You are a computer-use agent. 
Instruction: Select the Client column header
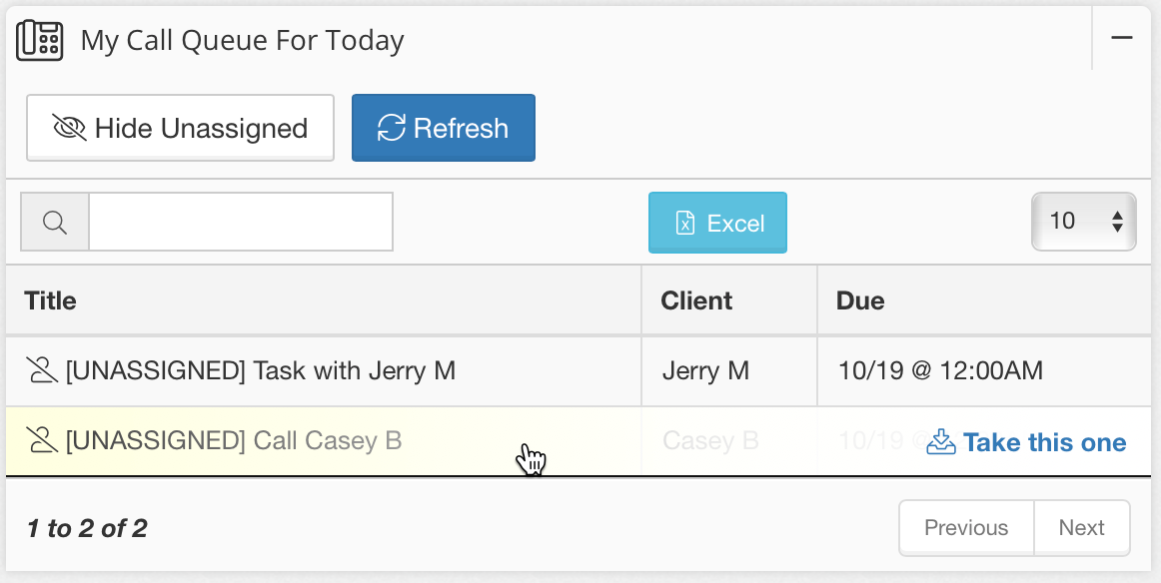click(696, 299)
